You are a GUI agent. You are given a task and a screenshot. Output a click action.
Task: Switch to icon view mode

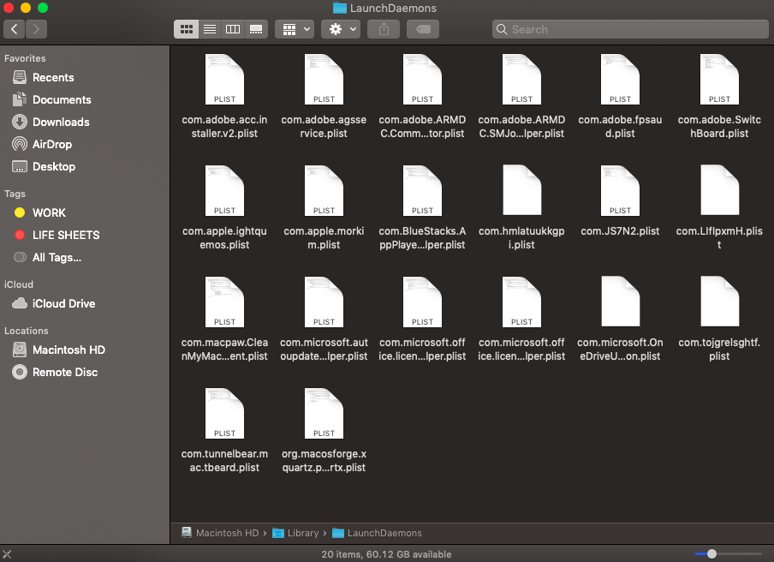(186, 29)
